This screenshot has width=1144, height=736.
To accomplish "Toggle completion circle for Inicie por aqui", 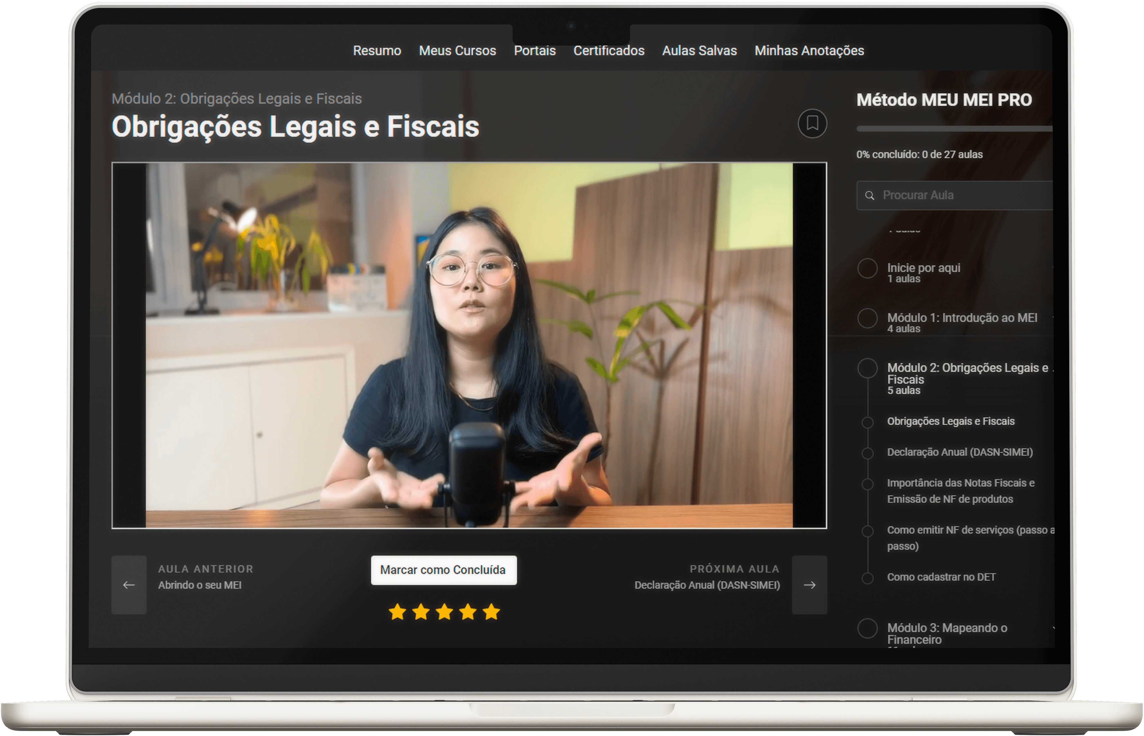I will coord(867,269).
